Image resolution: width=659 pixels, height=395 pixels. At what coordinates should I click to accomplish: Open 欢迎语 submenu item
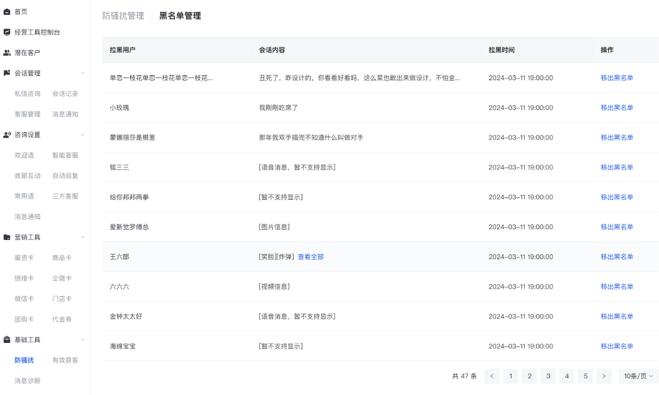coord(25,156)
